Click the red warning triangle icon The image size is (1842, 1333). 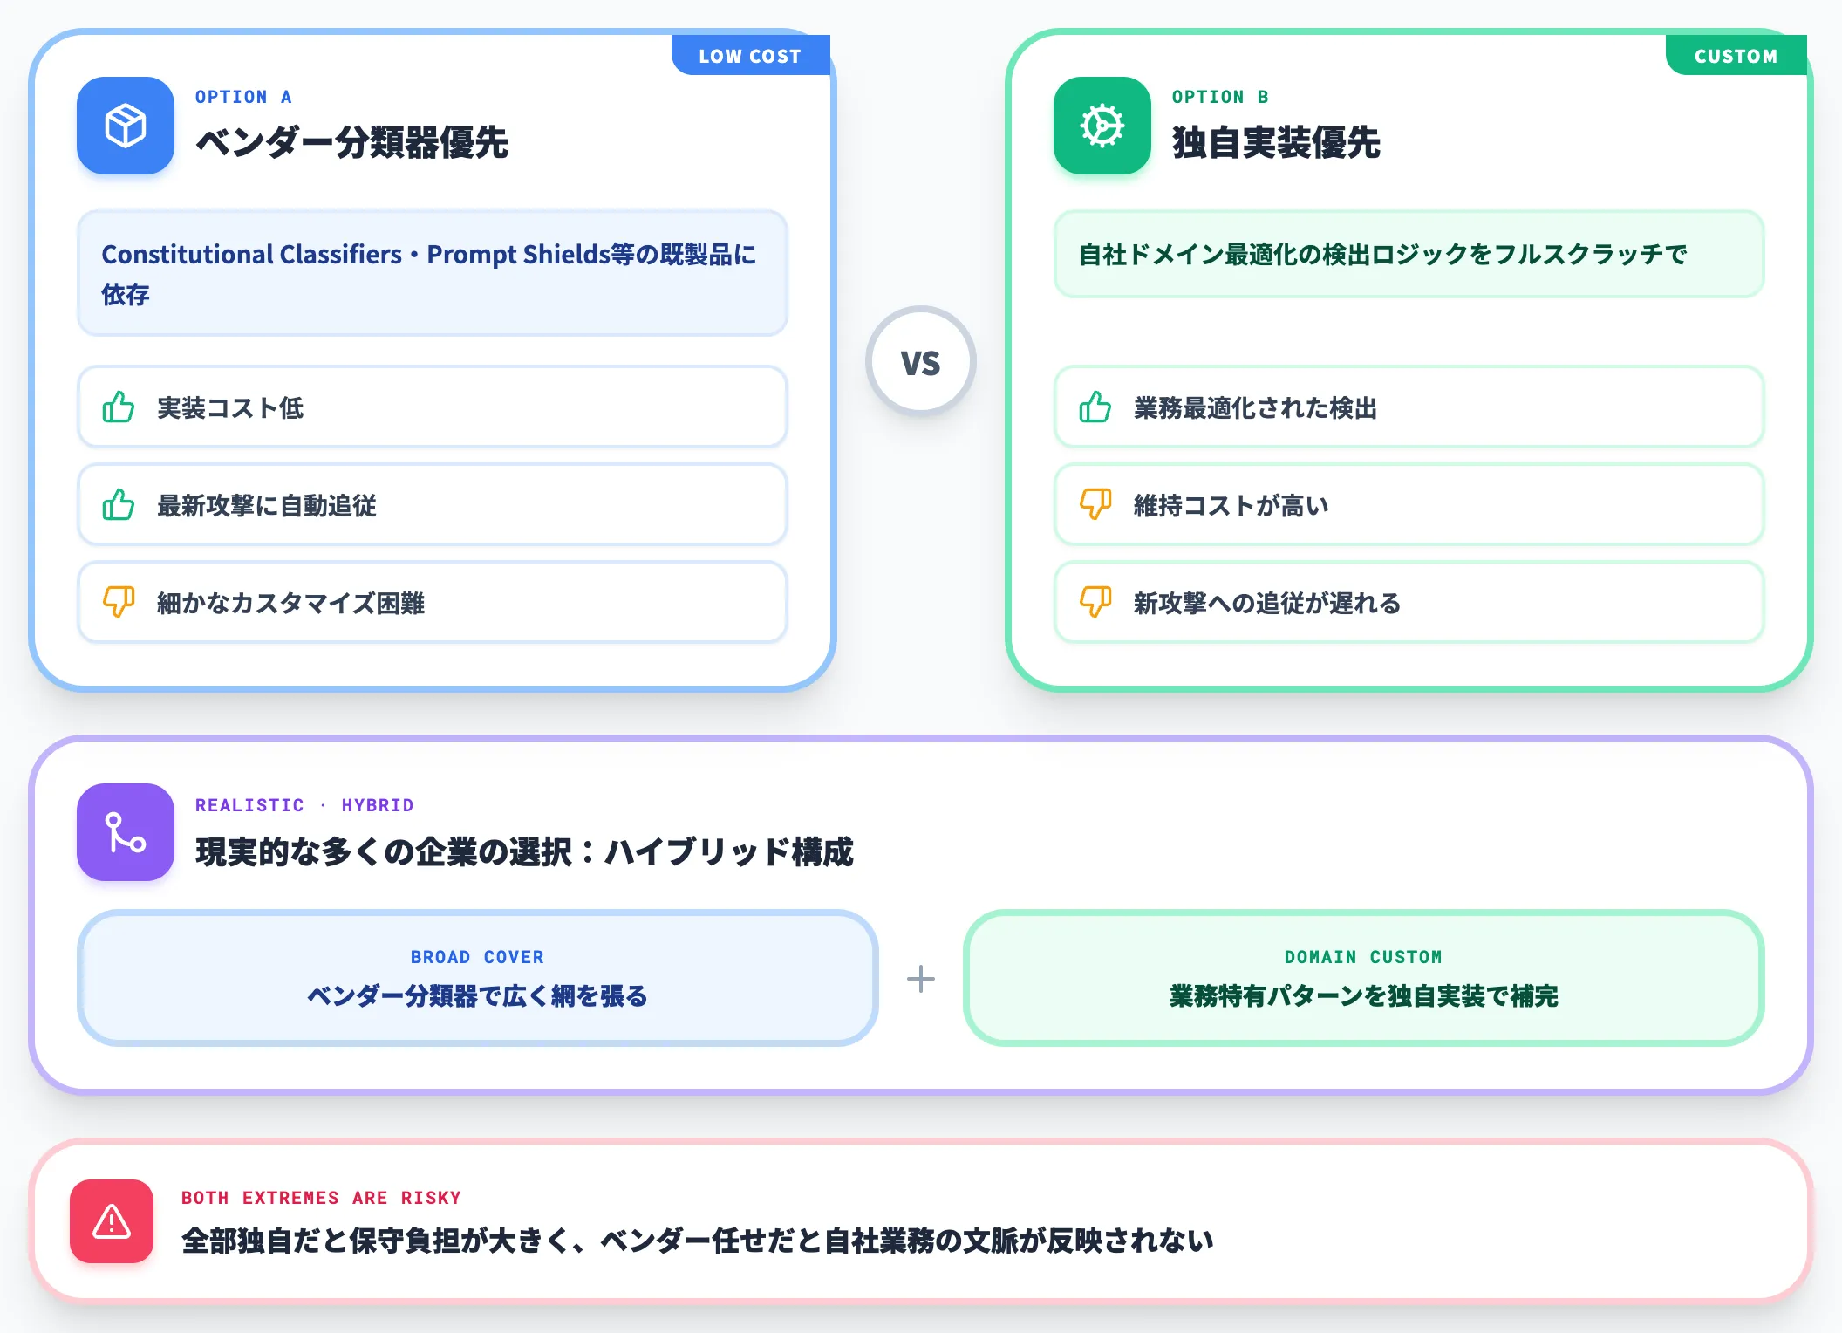(112, 1221)
